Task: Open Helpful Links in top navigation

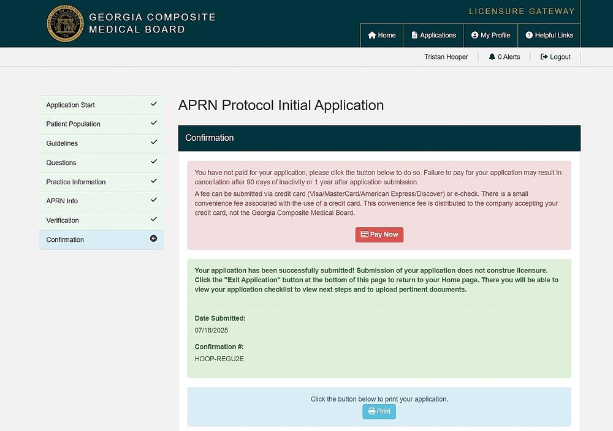Action: click(x=549, y=36)
